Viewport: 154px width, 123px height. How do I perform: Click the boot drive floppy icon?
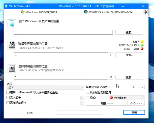click(x=12, y=45)
